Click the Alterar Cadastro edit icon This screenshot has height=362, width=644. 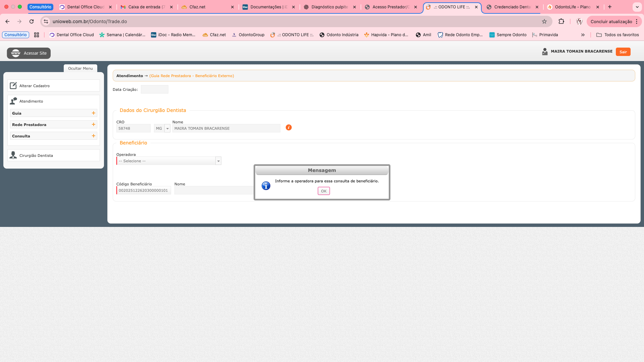point(13,86)
